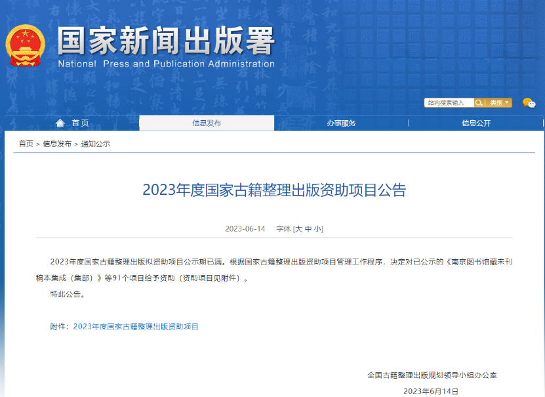This screenshot has height=397, width=545.
Task: Set font size to 小 (small)
Action: [317, 229]
